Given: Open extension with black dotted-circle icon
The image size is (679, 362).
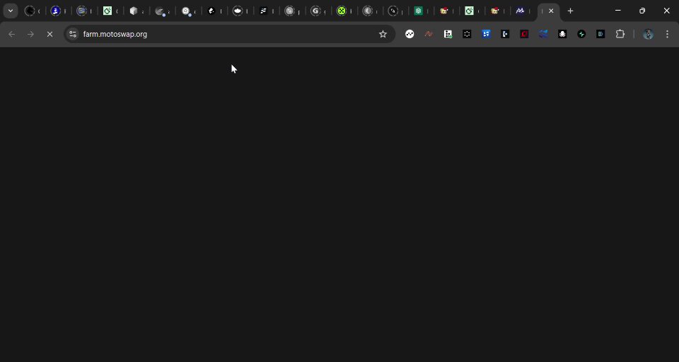Looking at the screenshot, I should pos(467,34).
